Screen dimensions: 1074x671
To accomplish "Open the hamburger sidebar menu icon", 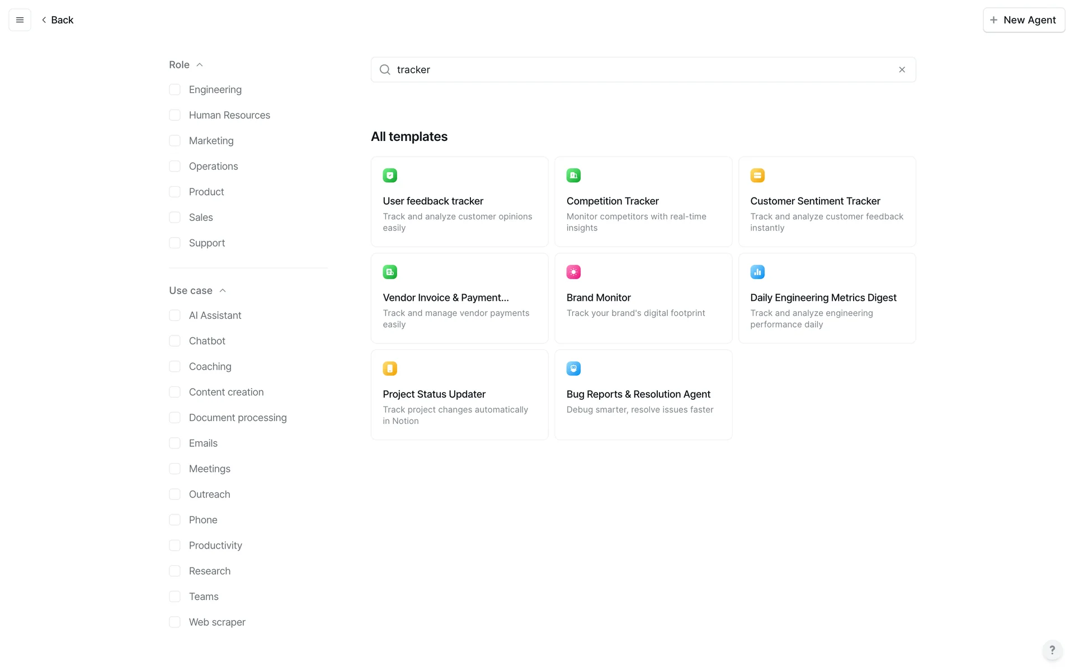I will [x=20, y=20].
